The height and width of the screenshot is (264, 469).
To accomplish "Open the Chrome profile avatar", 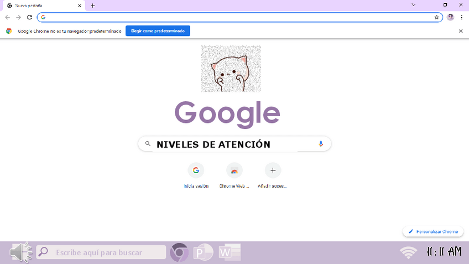I will (450, 17).
